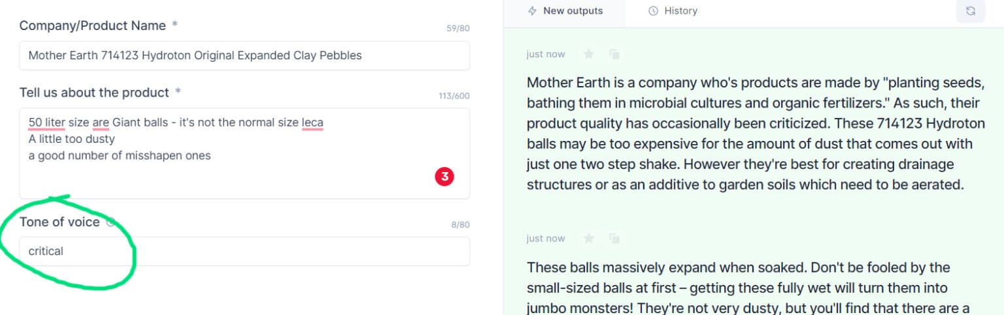
Task: Focus the Company/Product Name field
Action: (x=244, y=55)
